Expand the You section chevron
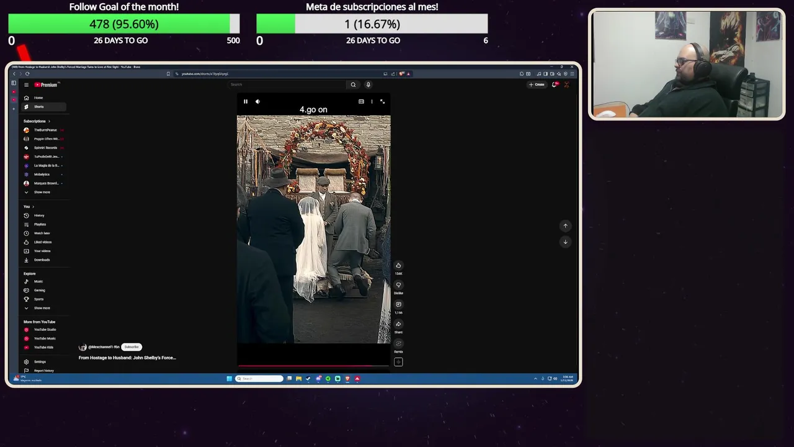 point(33,207)
